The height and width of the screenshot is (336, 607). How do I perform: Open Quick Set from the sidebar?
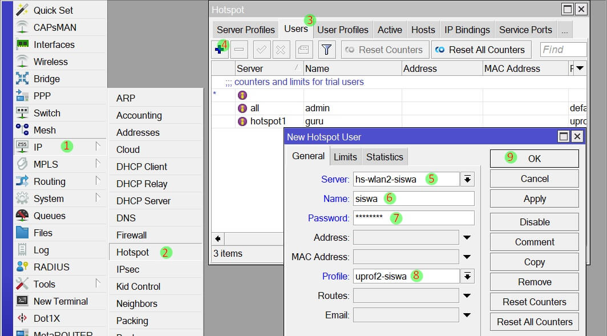coord(53,10)
